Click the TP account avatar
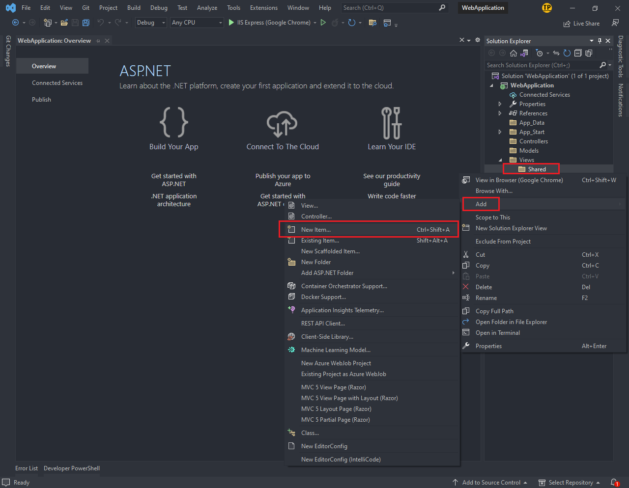The height and width of the screenshot is (488, 629). pyautogui.click(x=547, y=8)
